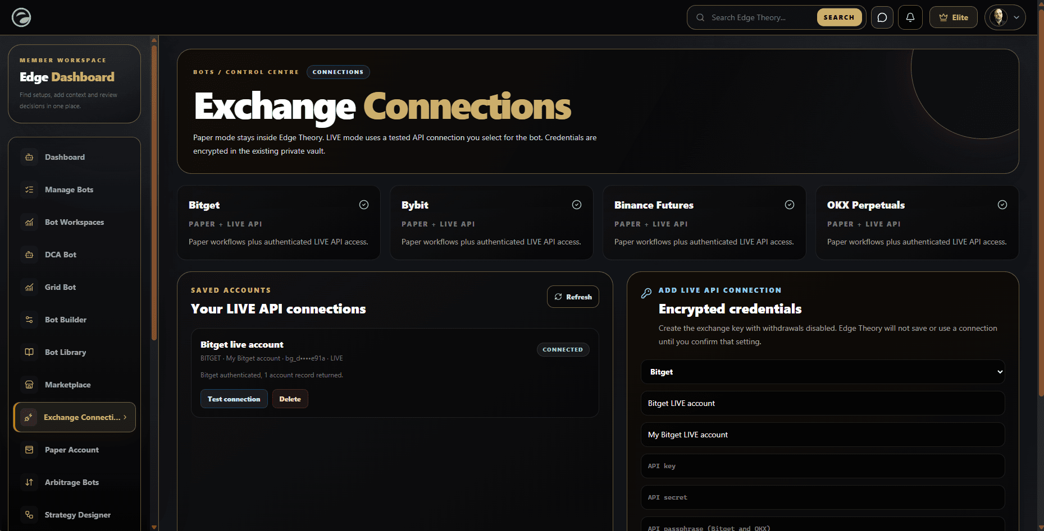Click the Dashboard sidebar icon
This screenshot has width=1044, height=531.
[29, 157]
